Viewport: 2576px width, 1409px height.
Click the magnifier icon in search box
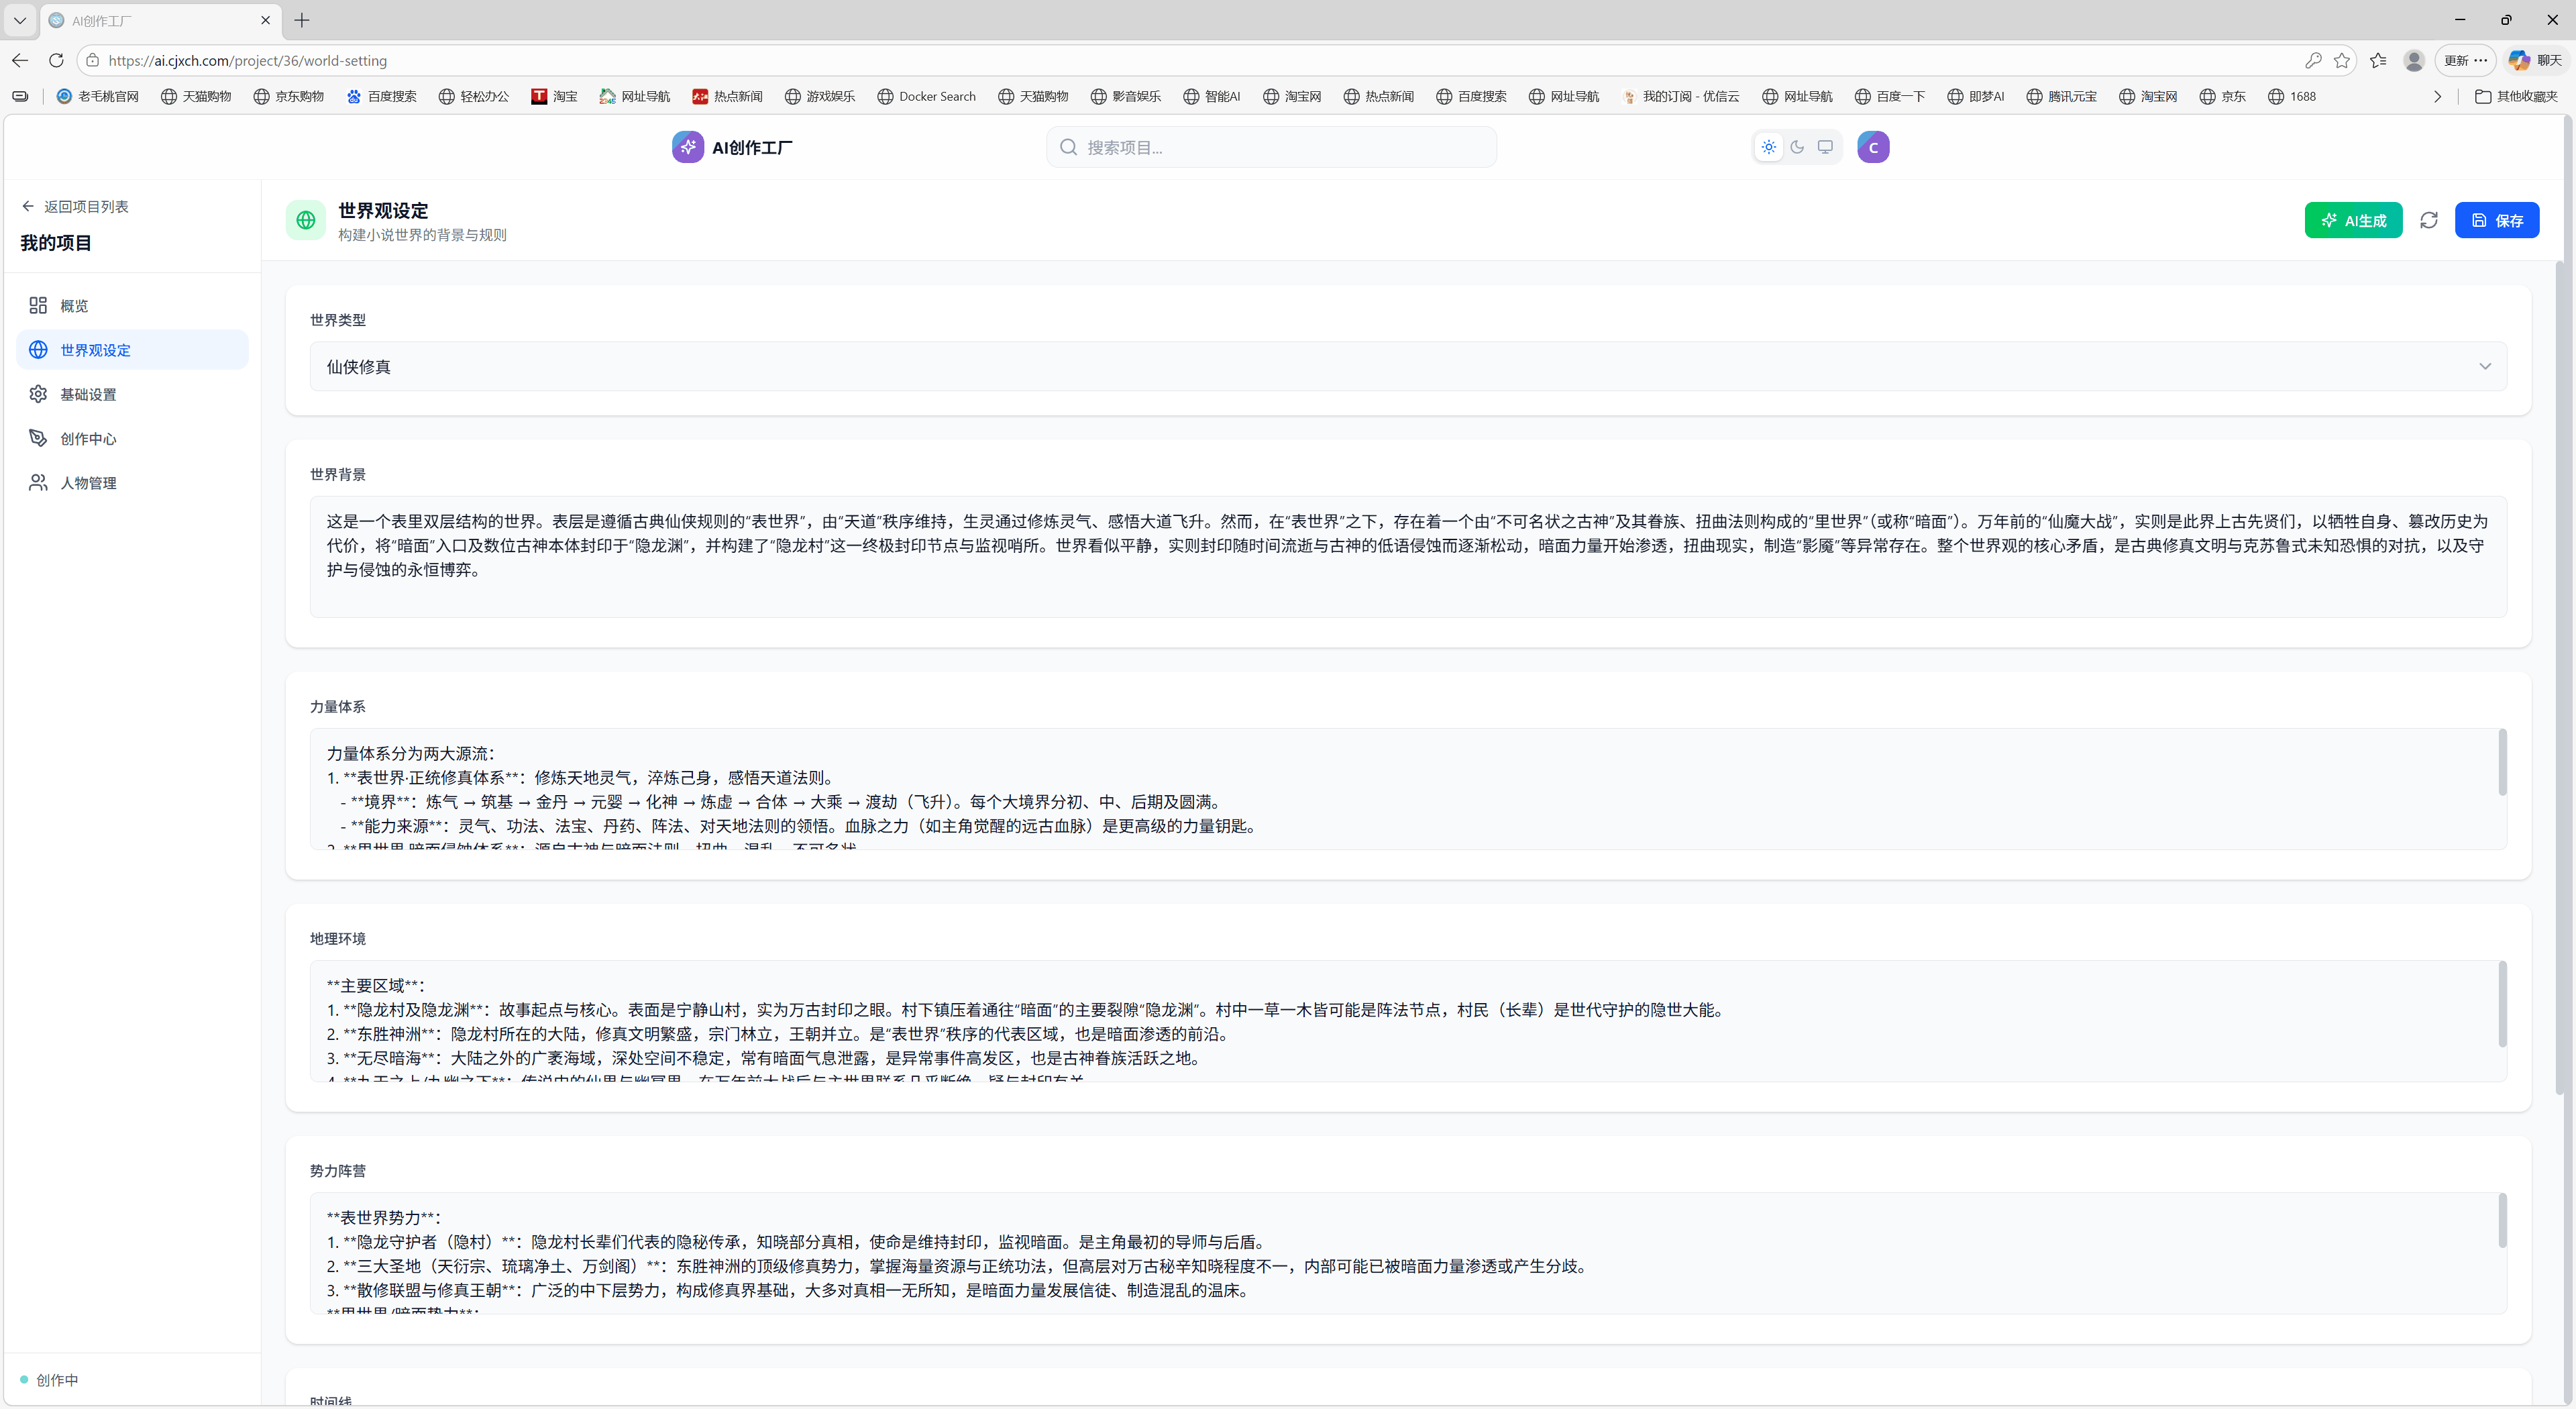coord(1068,147)
